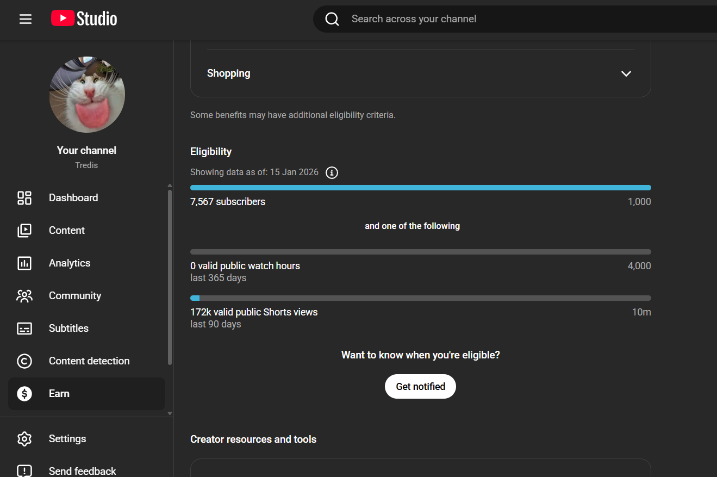This screenshot has height=477, width=717.
Task: Click the subscribers progress bar
Action: coord(420,188)
